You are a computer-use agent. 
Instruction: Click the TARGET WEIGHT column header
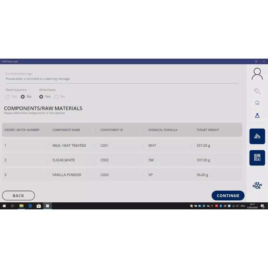pos(208,130)
